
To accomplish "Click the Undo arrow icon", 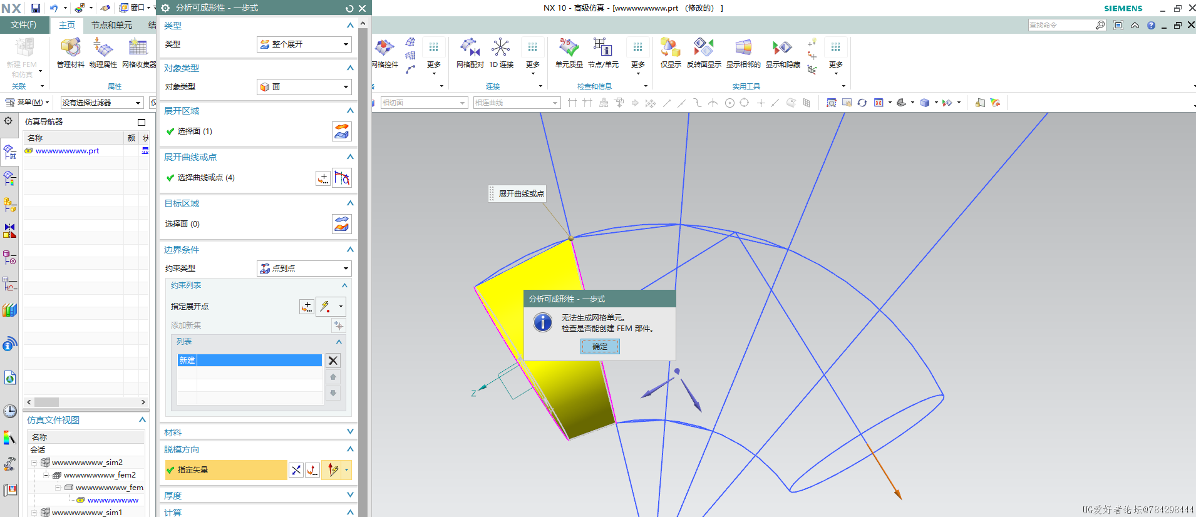I will click(x=53, y=8).
